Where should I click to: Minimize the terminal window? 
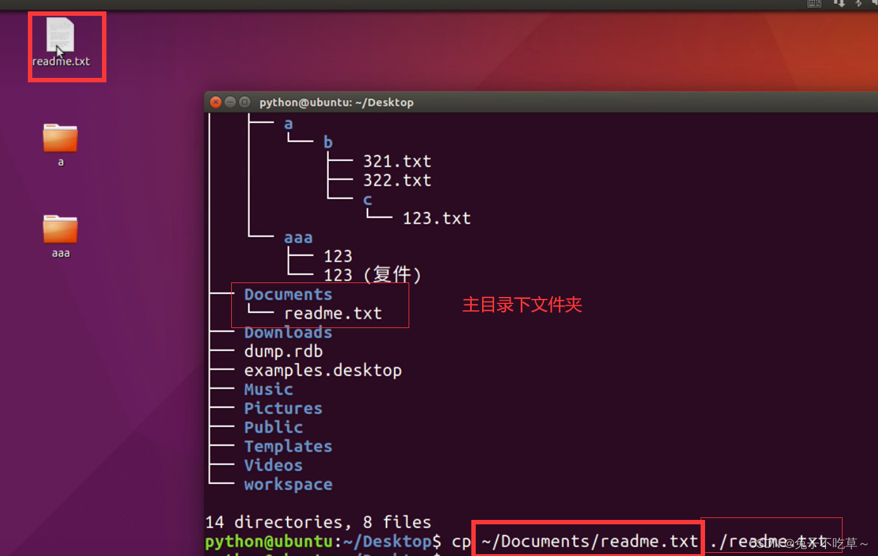point(230,102)
